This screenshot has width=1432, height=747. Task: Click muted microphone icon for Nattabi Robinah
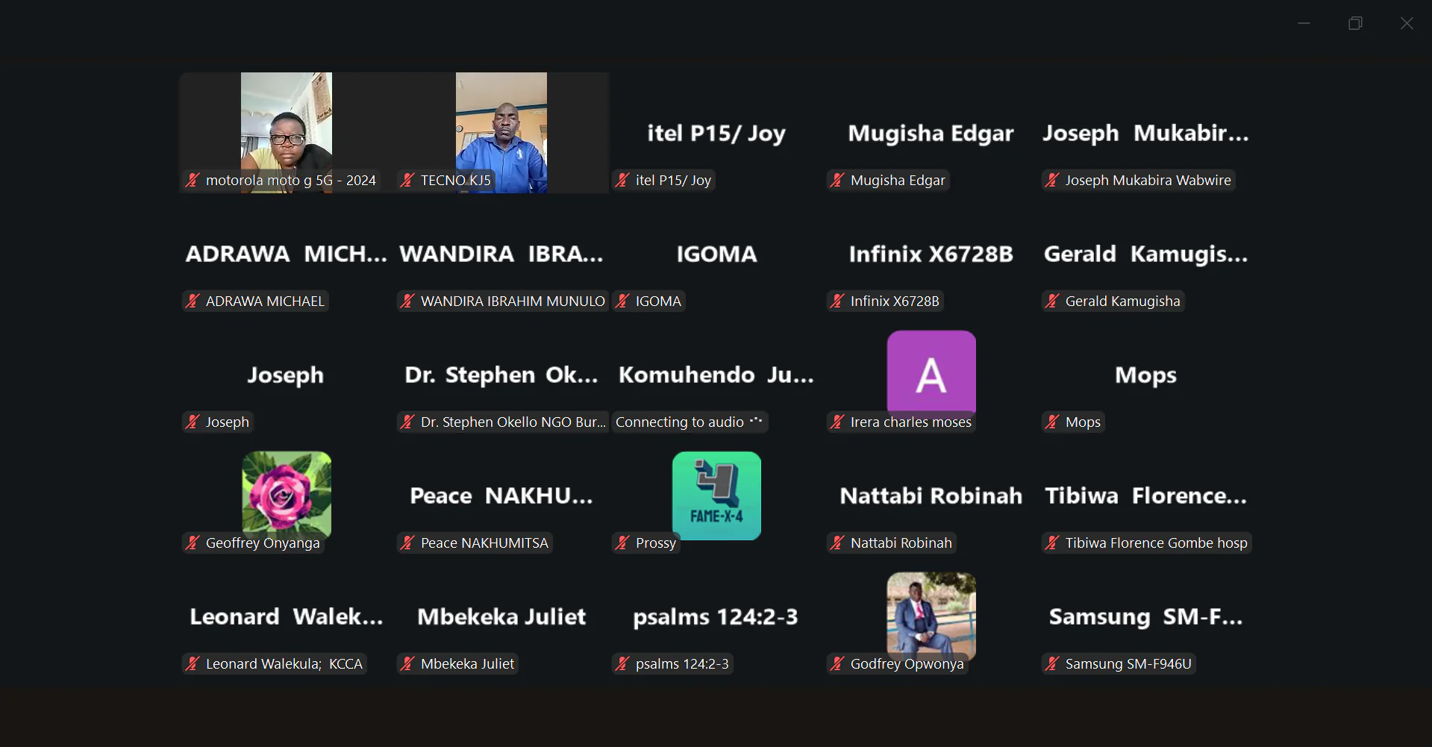coord(837,543)
